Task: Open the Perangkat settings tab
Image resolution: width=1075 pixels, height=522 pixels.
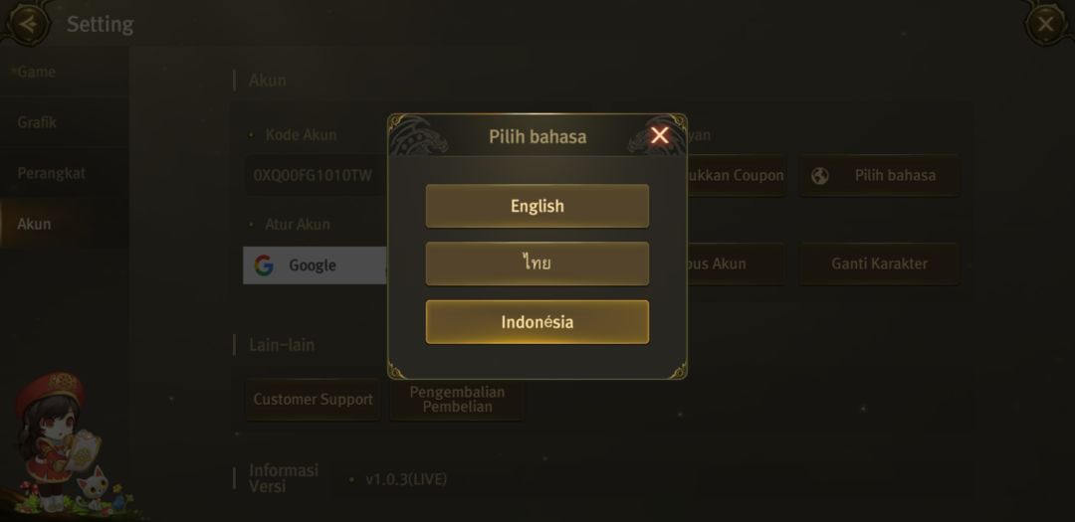Action: (51, 173)
